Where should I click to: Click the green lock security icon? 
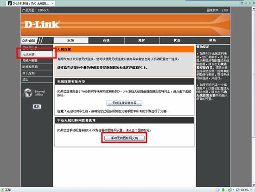point(229,190)
